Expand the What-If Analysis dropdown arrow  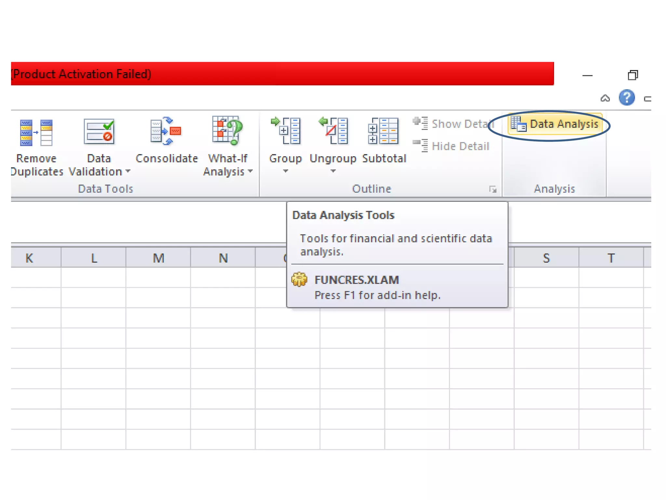tap(250, 171)
